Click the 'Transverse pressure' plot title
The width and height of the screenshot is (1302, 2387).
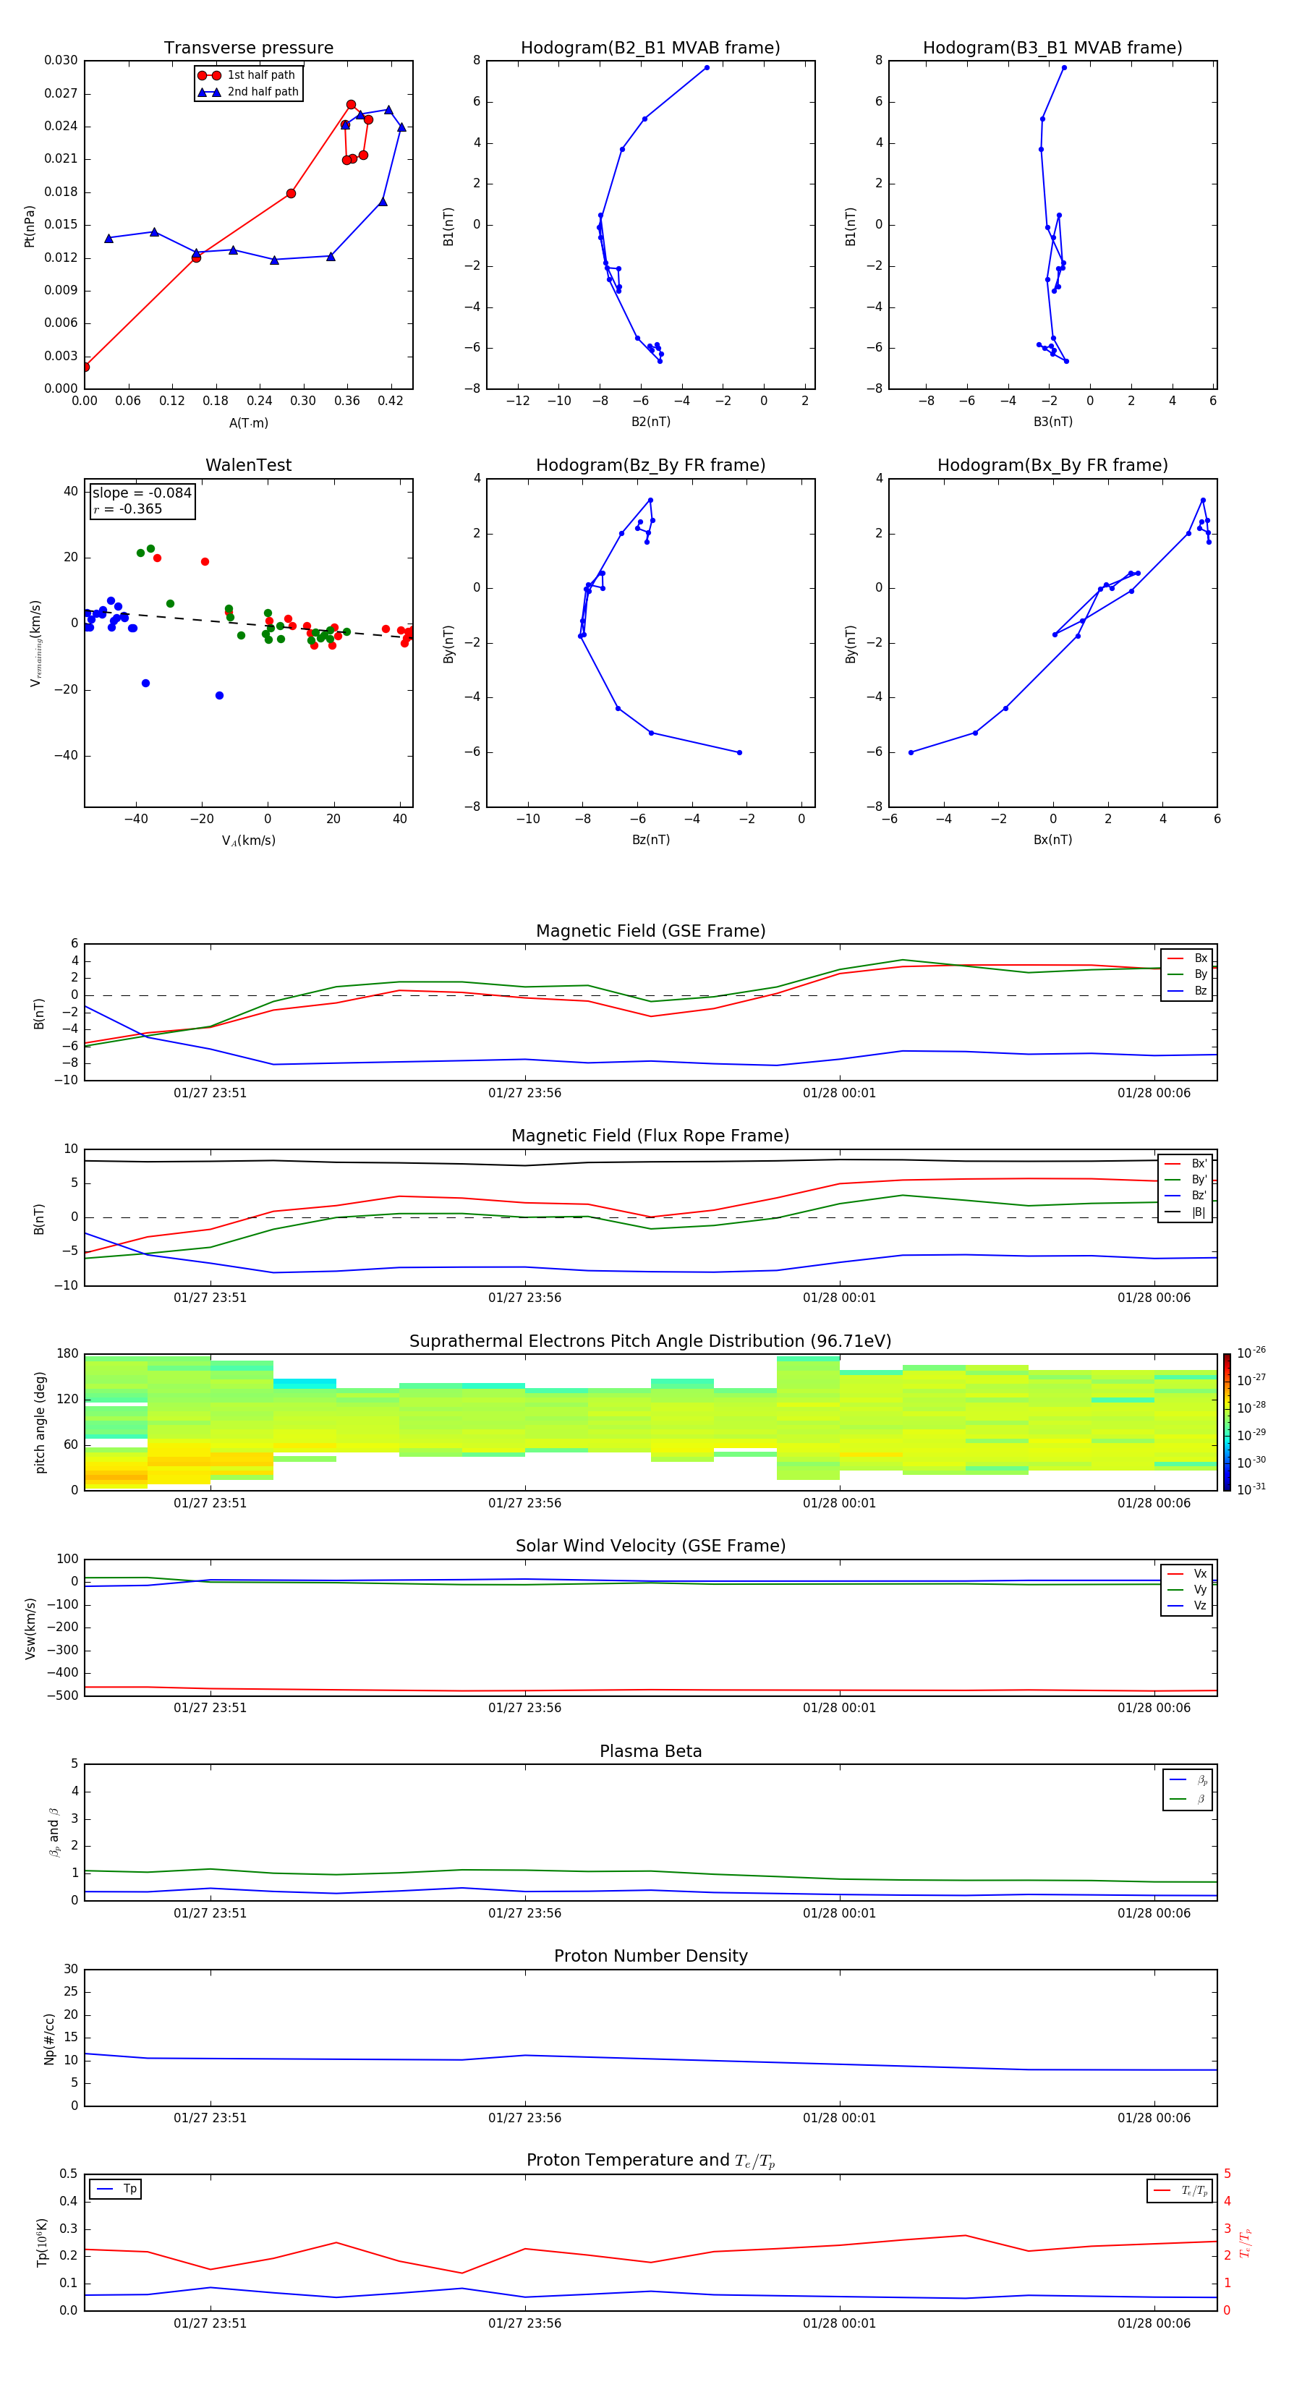[248, 47]
